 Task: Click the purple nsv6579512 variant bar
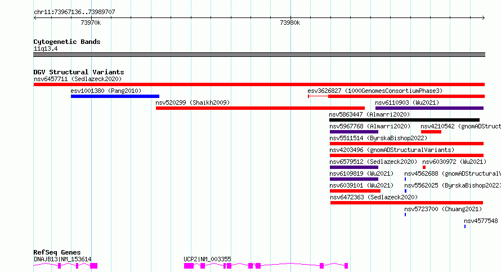[354, 167]
